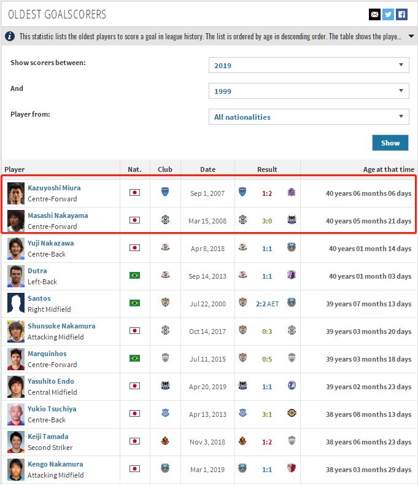Select date 'Apr 8, 2018'
The image size is (418, 485).
(x=207, y=249)
